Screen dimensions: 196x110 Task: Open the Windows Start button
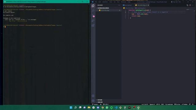click(71, 108)
